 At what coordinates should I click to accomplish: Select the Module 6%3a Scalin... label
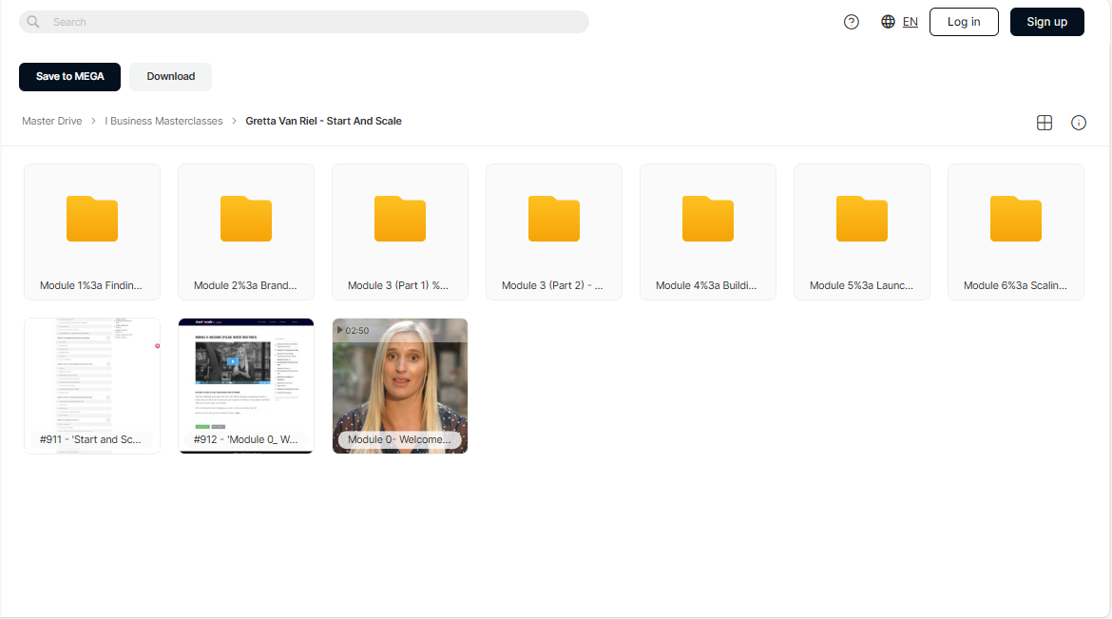point(1016,285)
